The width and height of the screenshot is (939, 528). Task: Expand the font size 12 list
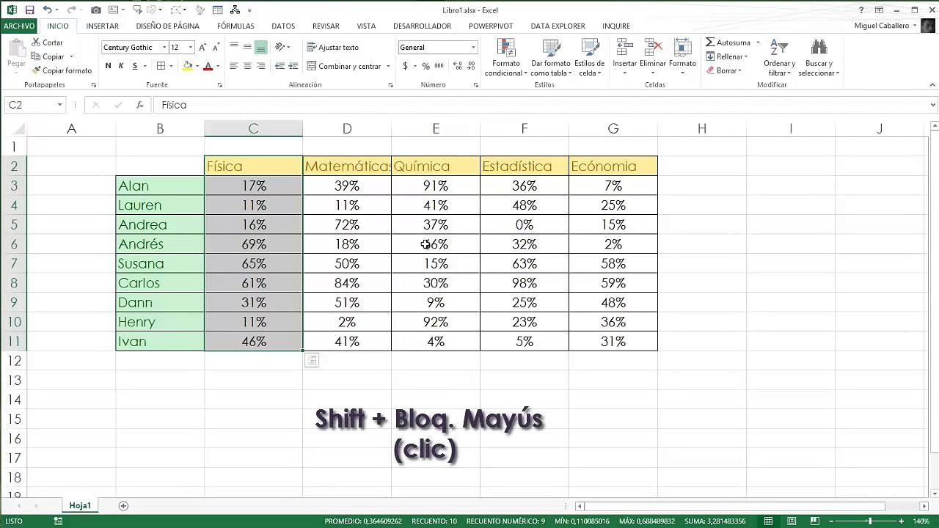pos(191,47)
